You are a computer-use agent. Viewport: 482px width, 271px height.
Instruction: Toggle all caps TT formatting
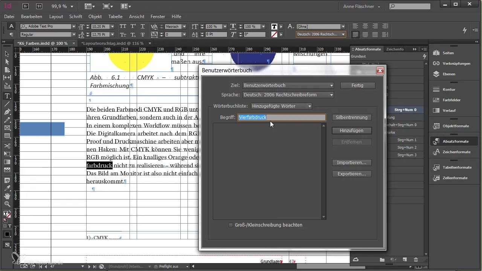123,26
